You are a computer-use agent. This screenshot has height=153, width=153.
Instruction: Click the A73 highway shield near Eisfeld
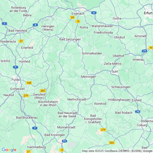click(138, 112)
